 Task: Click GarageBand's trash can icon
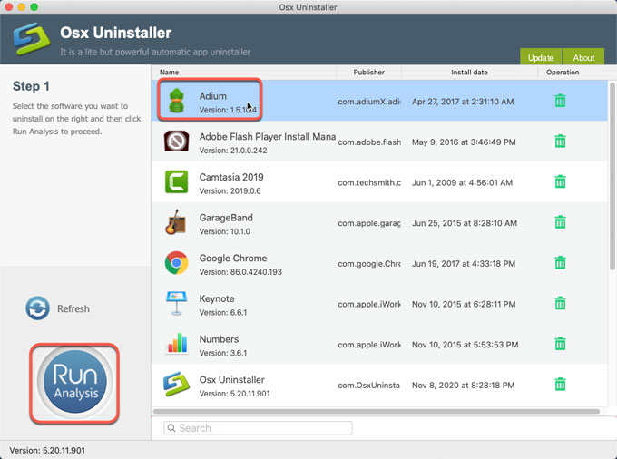tap(560, 222)
